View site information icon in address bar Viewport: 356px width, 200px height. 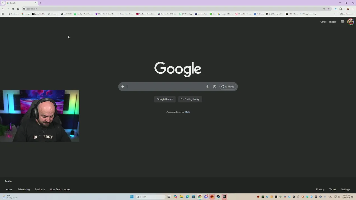point(24,9)
